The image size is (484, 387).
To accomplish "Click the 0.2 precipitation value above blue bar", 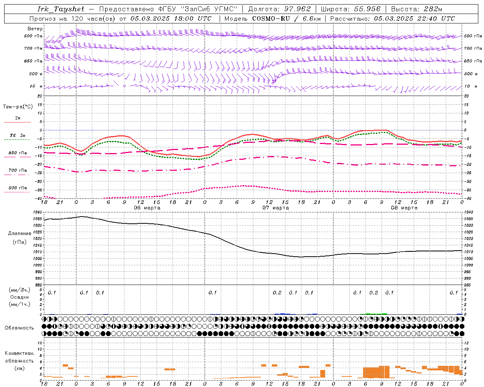I will [x=277, y=293].
